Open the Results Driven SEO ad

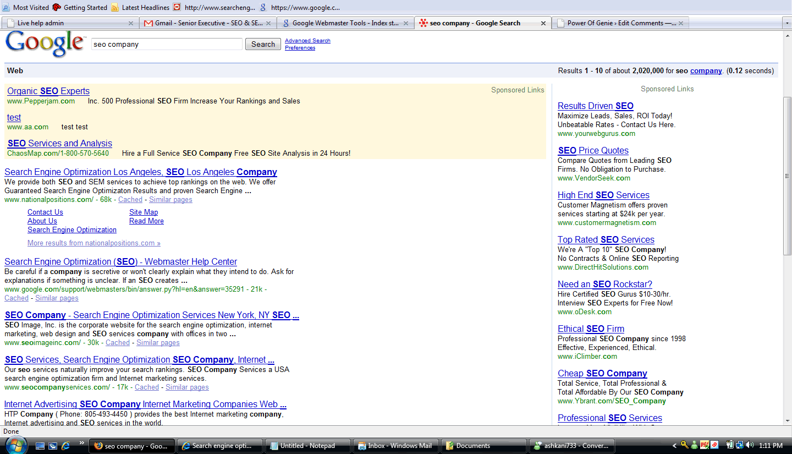(x=596, y=106)
